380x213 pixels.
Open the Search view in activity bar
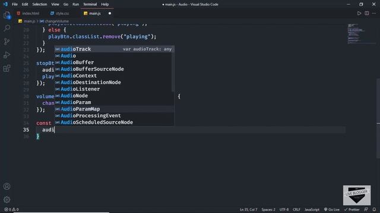pyautogui.click(x=7, y=28)
